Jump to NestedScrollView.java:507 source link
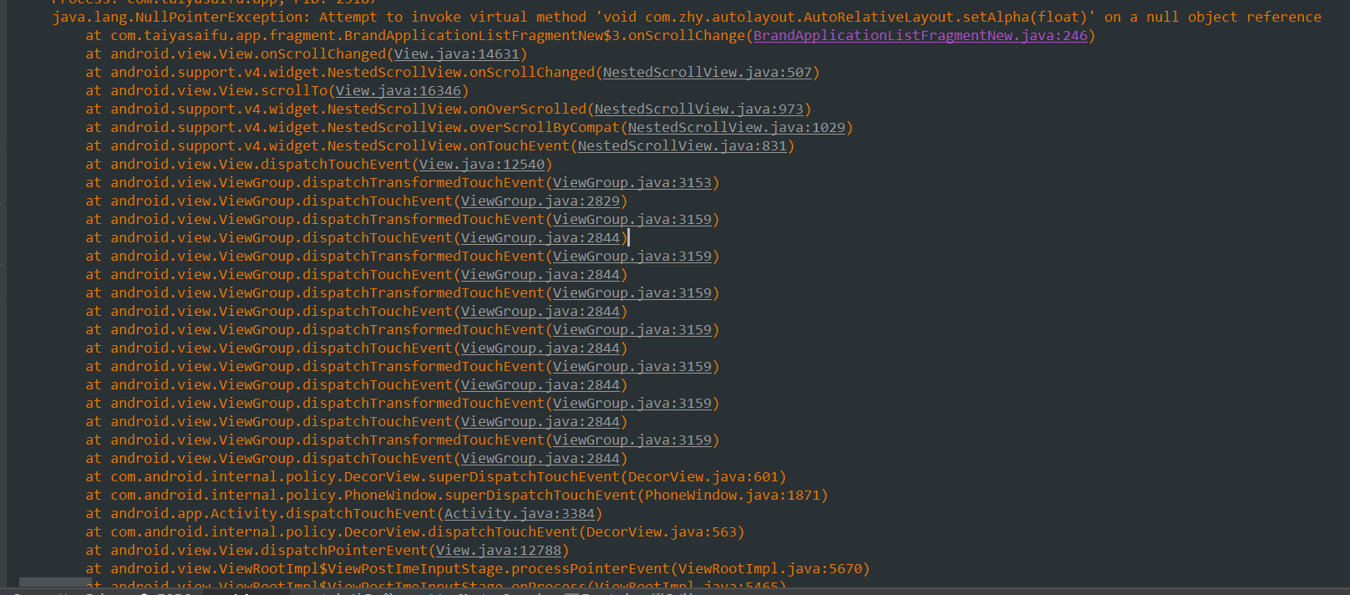Image resolution: width=1350 pixels, height=595 pixels. pyautogui.click(x=708, y=73)
